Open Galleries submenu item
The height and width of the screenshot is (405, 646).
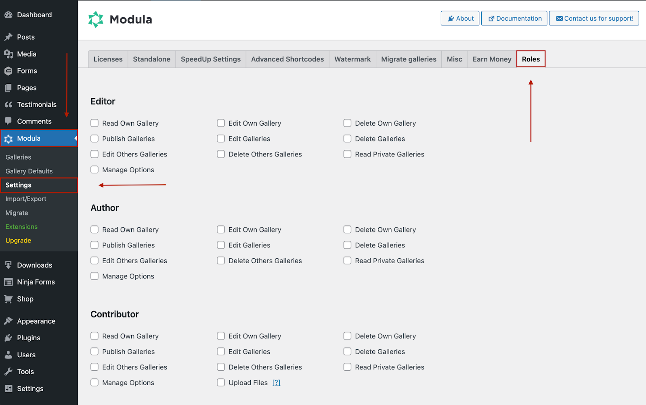coord(18,157)
